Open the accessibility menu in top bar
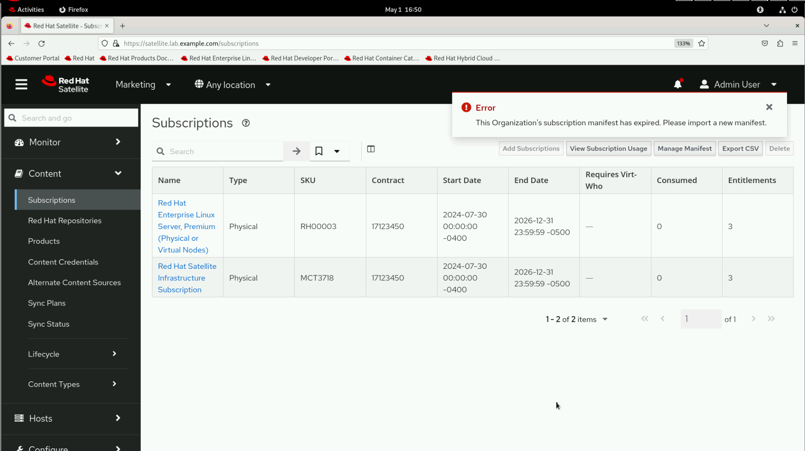Viewport: 805px width, 451px height. [x=760, y=10]
